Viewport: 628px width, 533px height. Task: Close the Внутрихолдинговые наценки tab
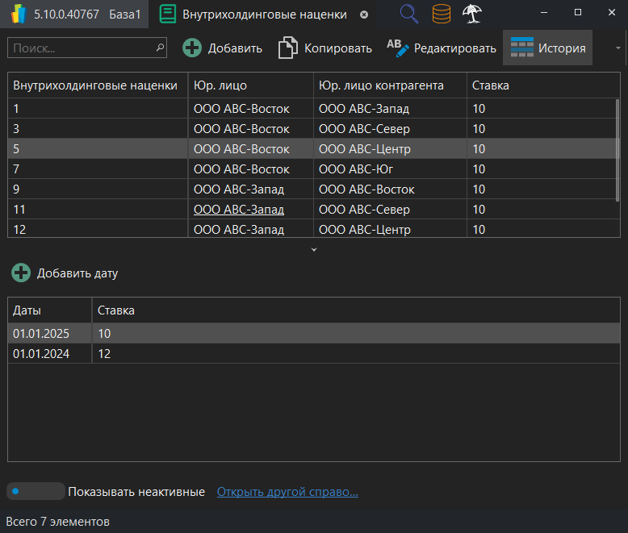[x=364, y=15]
